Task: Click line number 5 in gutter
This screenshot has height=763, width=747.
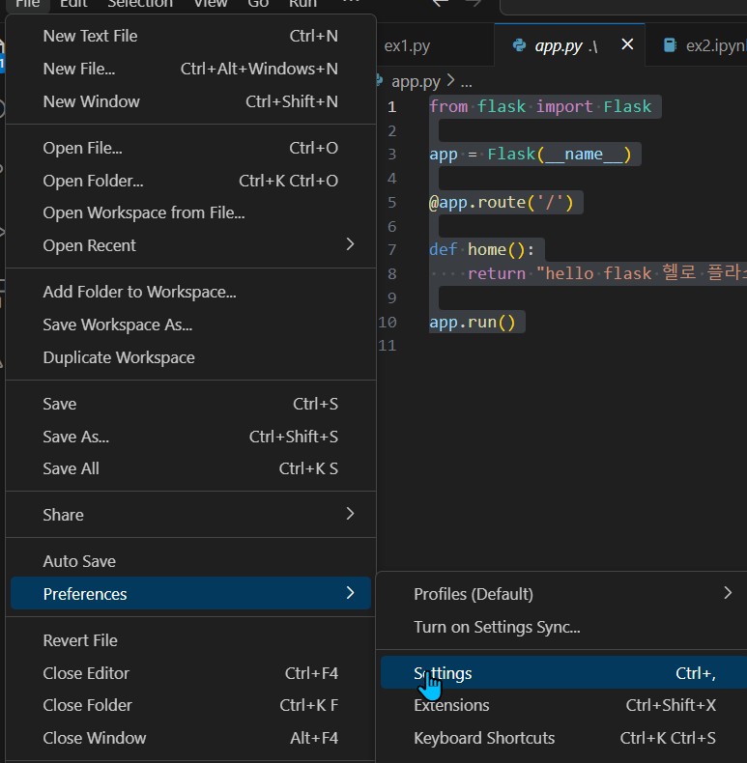Action: 392,202
